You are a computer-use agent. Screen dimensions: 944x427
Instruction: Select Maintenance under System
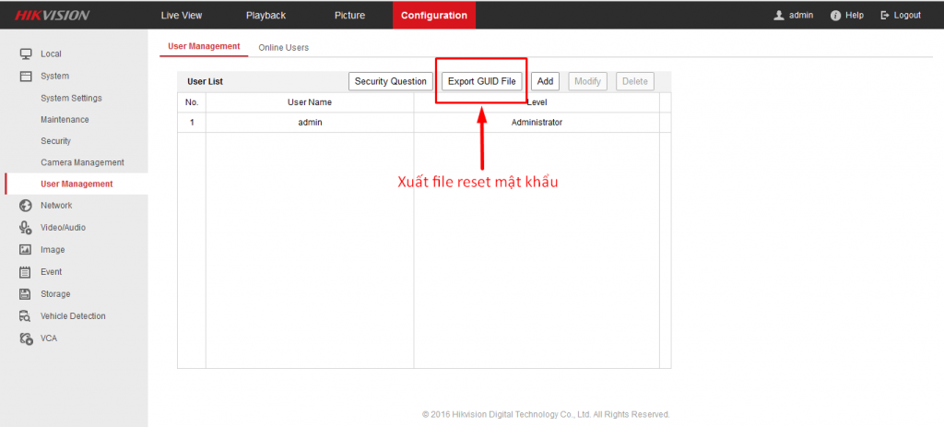point(65,119)
